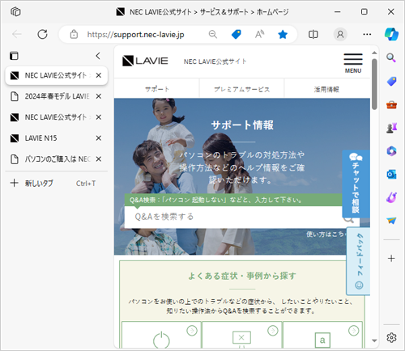405x351 pixels.
Task: Open sidebar settings gear
Action: [391, 337]
